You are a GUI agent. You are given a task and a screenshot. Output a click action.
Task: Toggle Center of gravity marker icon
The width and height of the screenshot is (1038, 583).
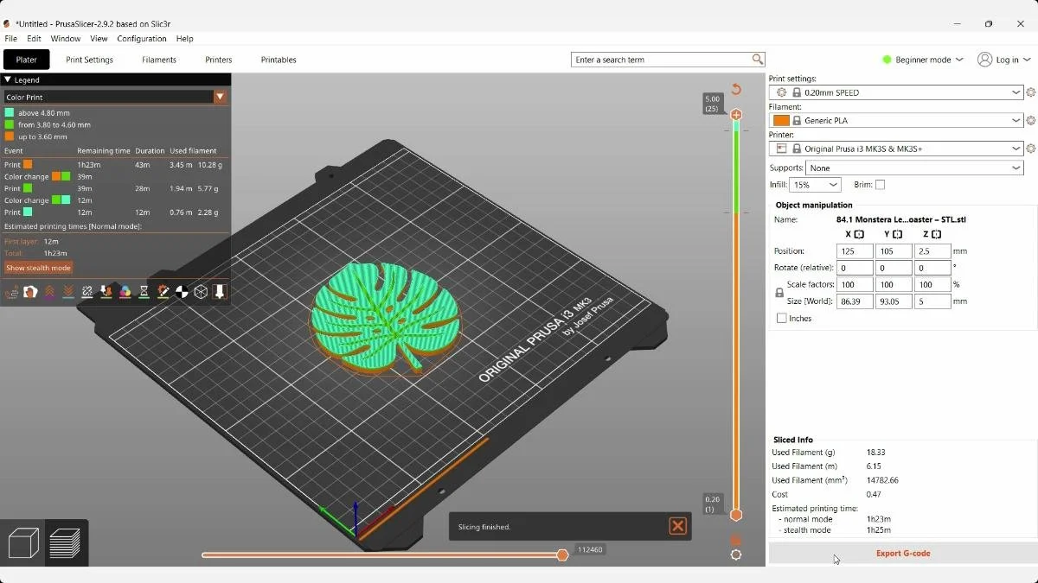click(182, 292)
